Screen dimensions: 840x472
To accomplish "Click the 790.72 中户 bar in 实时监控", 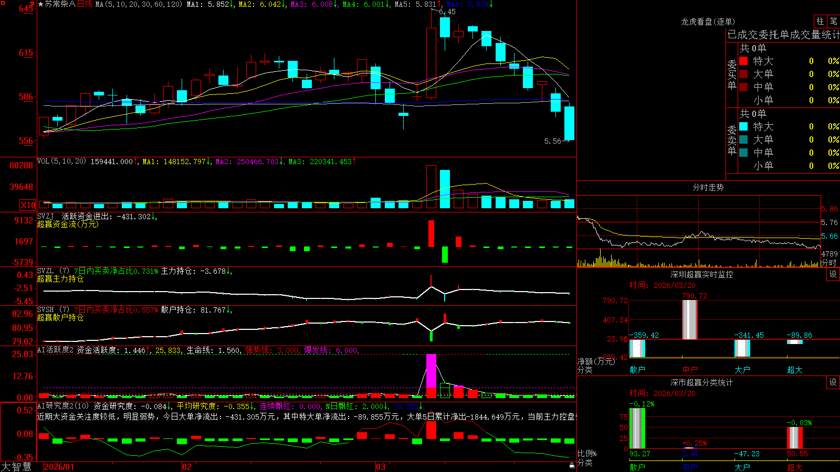I will click(690, 319).
